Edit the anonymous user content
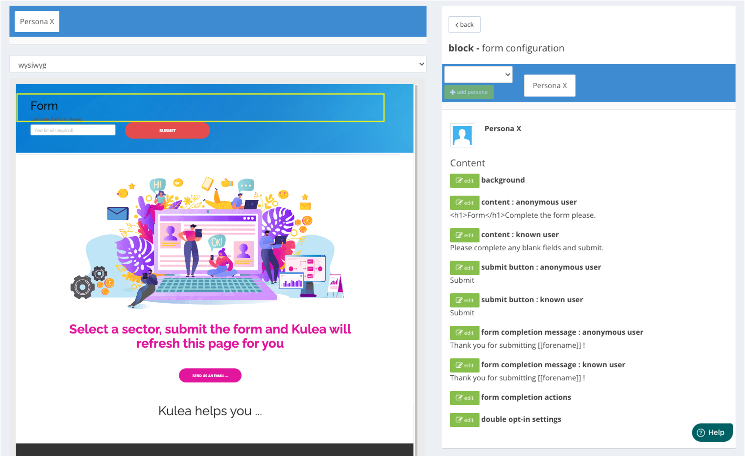The width and height of the screenshot is (745, 457). point(464,203)
